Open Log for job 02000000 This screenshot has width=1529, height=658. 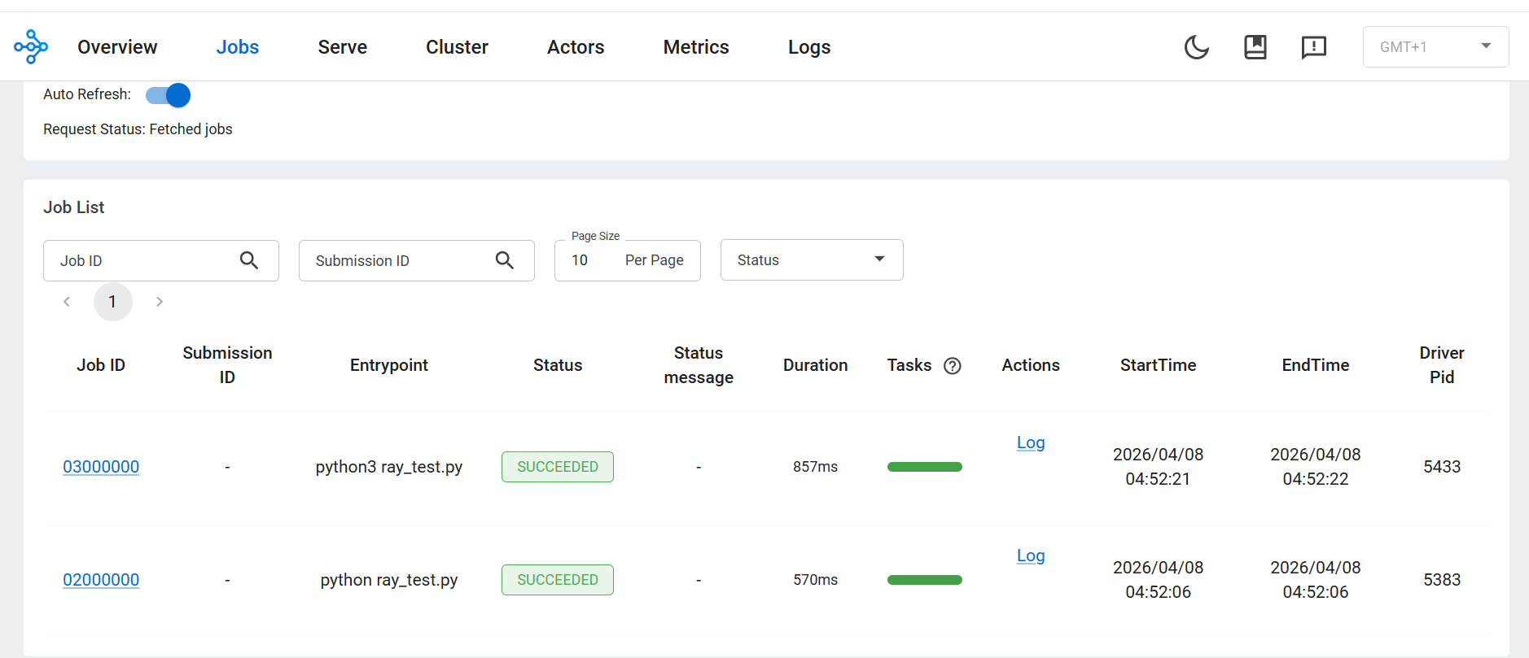(1031, 556)
